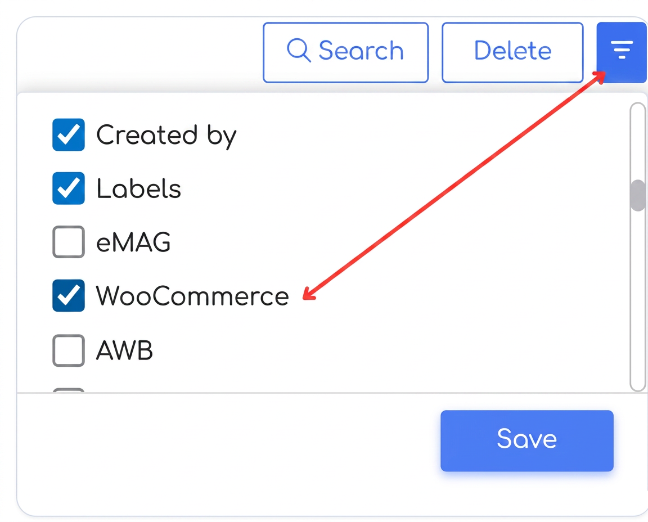Select the WooCommerce text label

click(192, 296)
